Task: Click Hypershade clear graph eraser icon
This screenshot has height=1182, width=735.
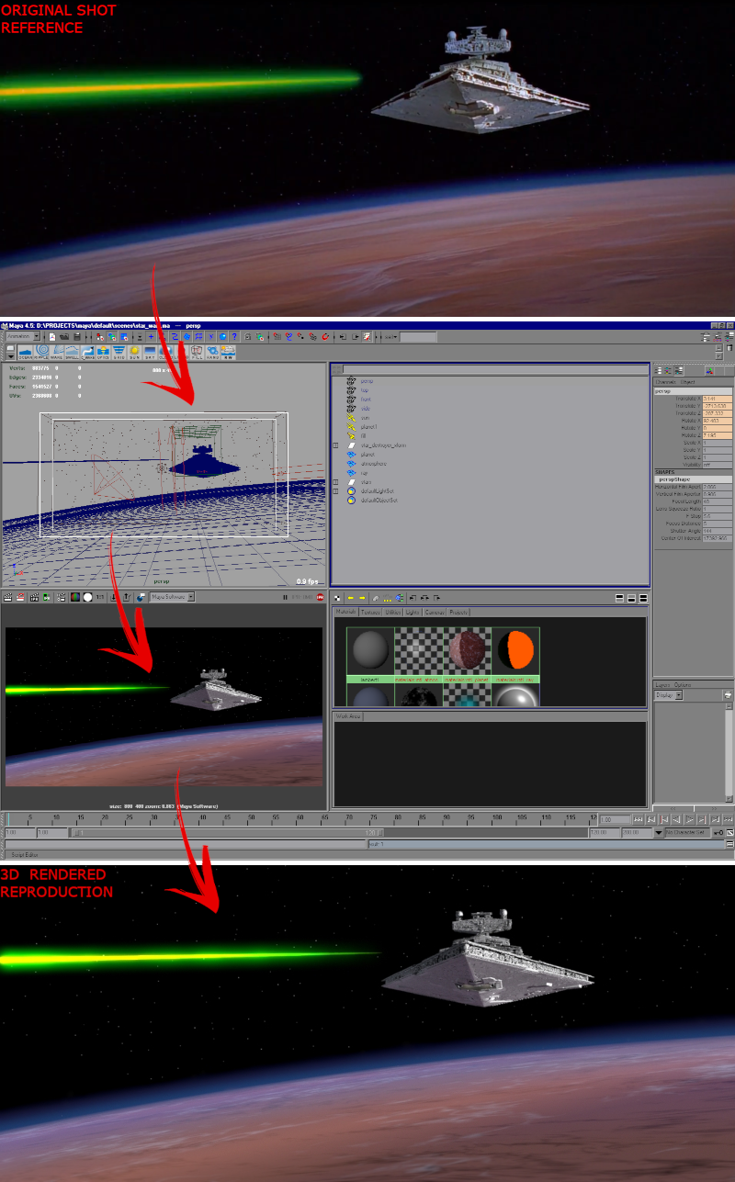Action: coord(376,598)
